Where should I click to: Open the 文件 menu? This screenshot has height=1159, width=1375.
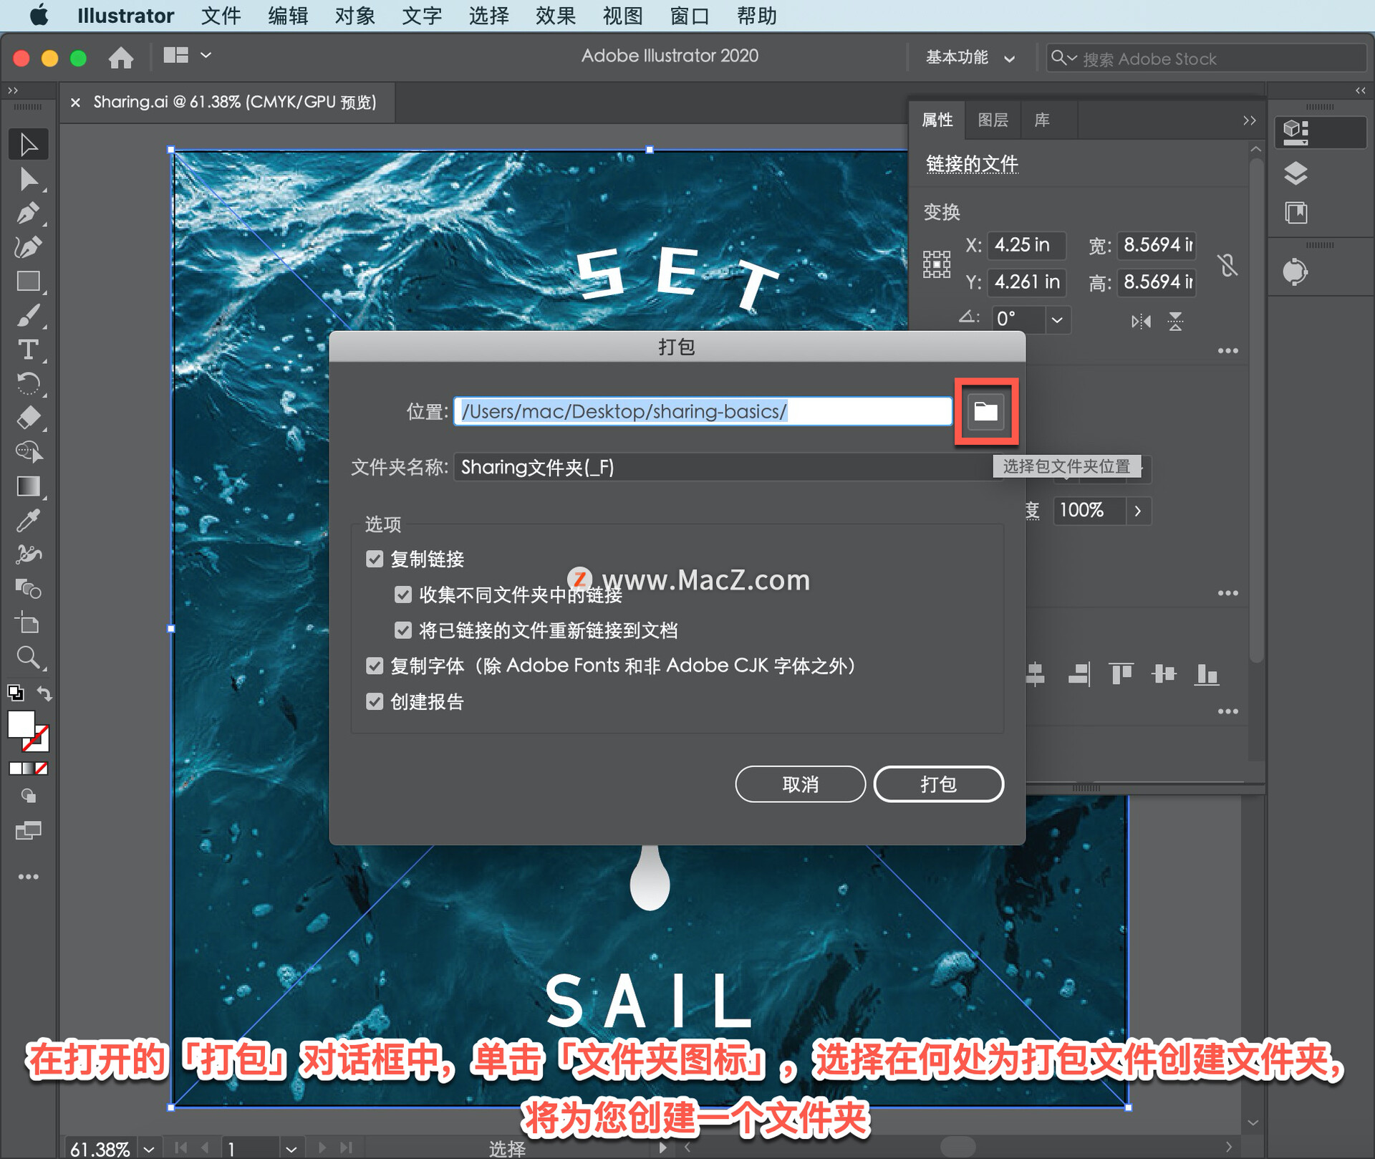[x=221, y=16]
